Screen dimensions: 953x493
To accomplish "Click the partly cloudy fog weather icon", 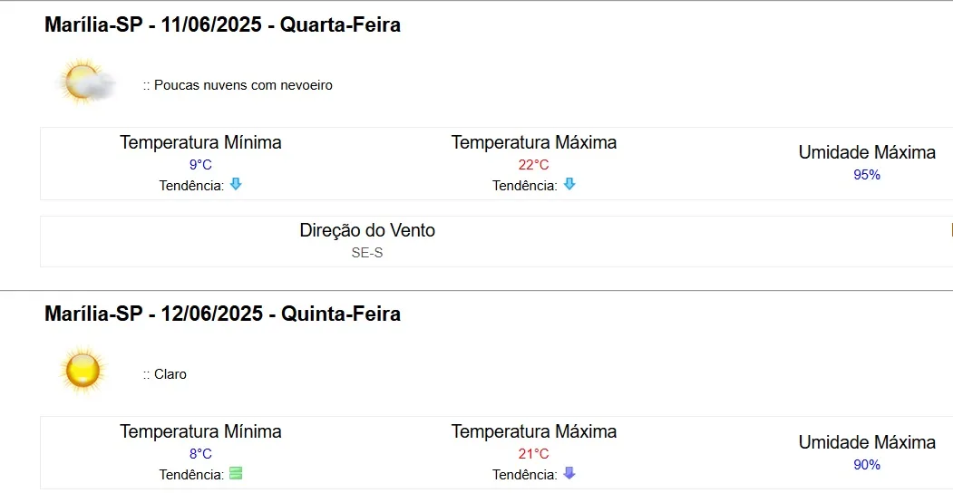I will click(x=84, y=82).
